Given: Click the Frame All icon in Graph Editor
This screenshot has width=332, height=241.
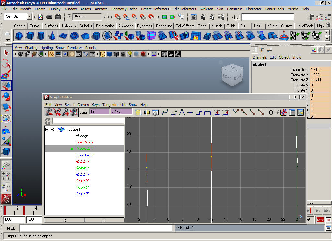Looking at the screenshot, I should [x=138, y=112].
